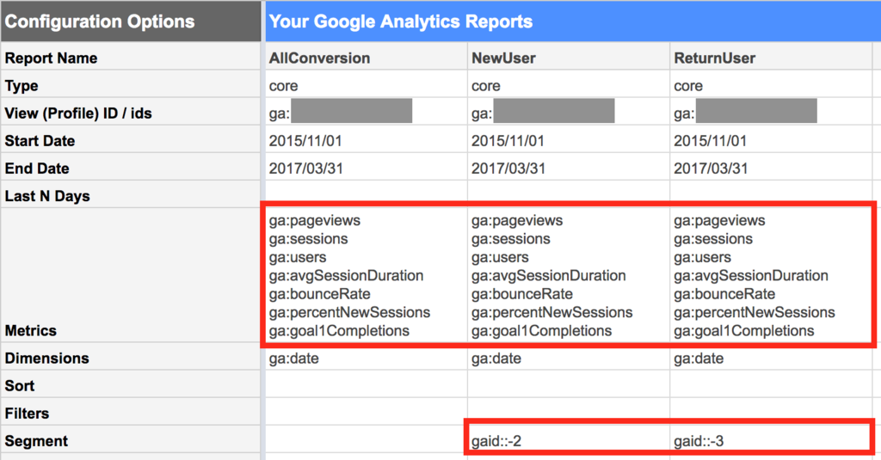The width and height of the screenshot is (881, 460).
Task: Select the Filters row label cell
Action: tap(129, 414)
